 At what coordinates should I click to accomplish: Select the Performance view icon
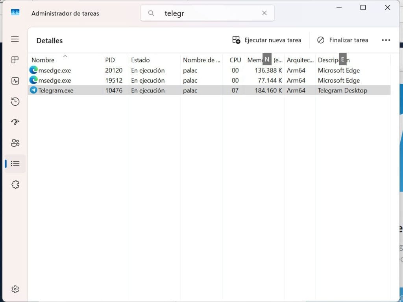point(15,81)
